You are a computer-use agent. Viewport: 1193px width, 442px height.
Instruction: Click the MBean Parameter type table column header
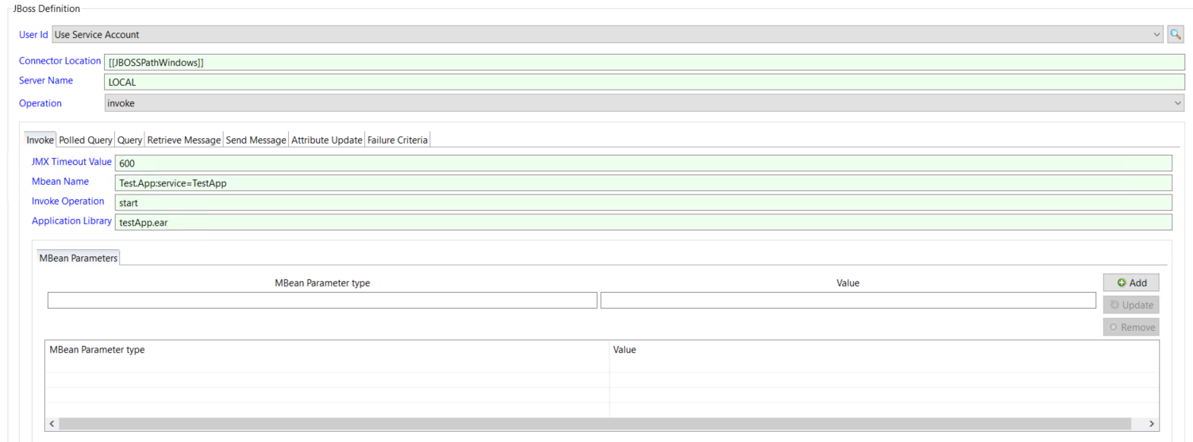(327, 349)
